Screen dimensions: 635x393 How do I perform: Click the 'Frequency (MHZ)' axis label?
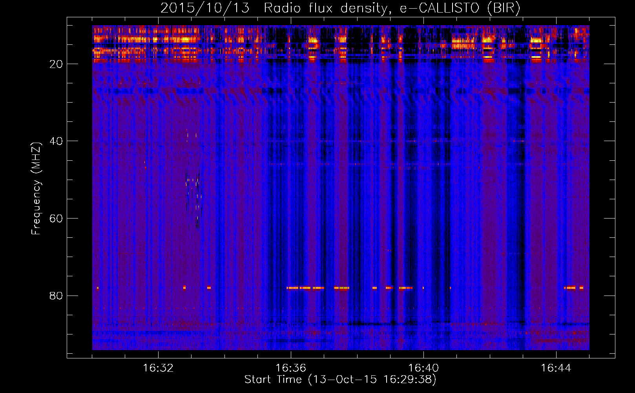pos(36,189)
